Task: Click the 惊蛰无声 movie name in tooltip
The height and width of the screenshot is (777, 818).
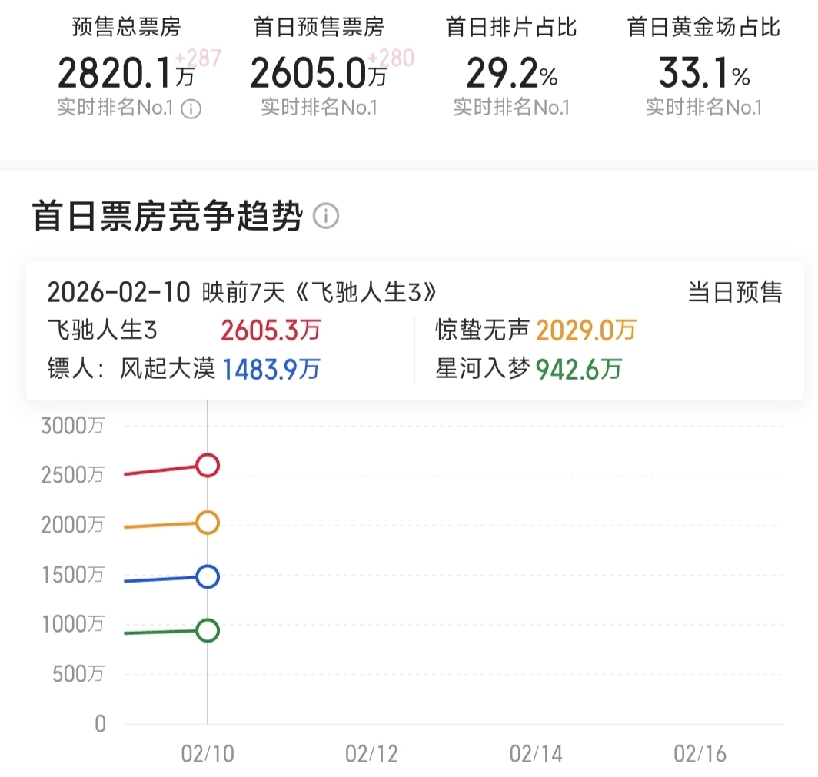Action: [483, 330]
